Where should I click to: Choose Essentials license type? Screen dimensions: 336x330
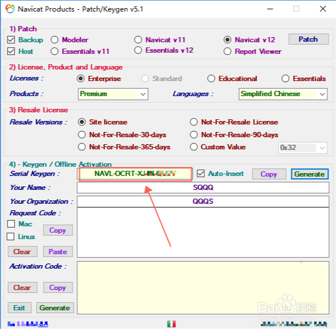pyautogui.click(x=286, y=79)
